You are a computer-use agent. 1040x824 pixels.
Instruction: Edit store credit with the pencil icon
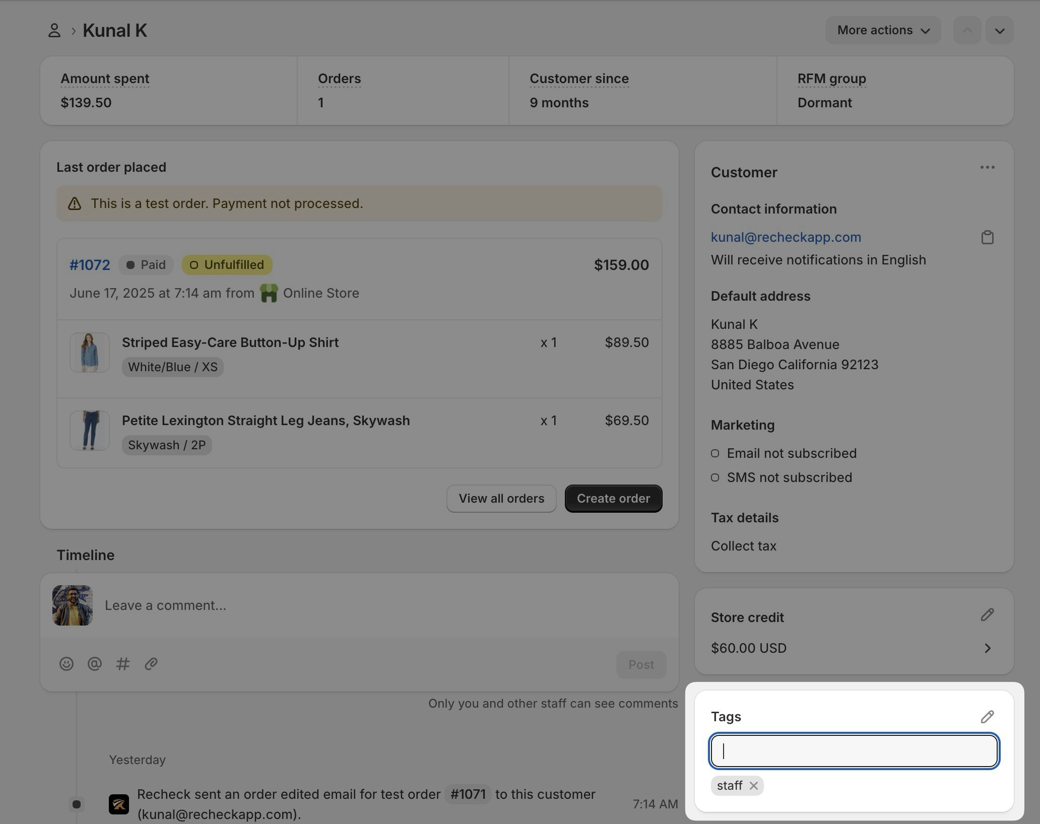coord(987,614)
